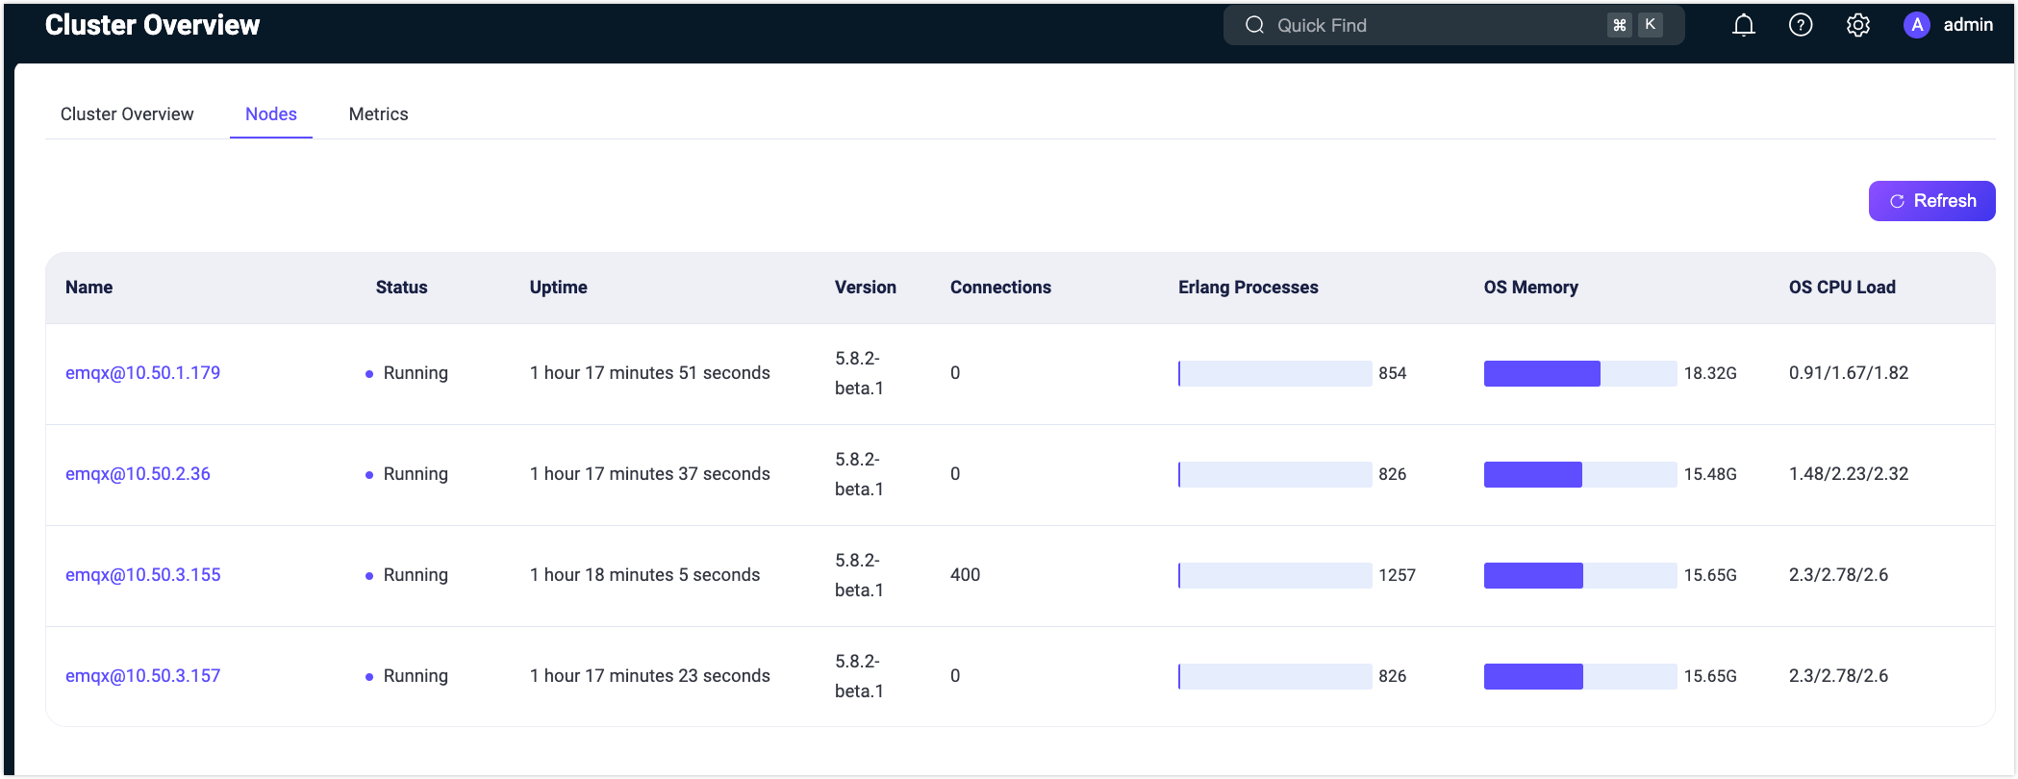
Task: Open the notifications bell icon
Action: (x=1743, y=26)
